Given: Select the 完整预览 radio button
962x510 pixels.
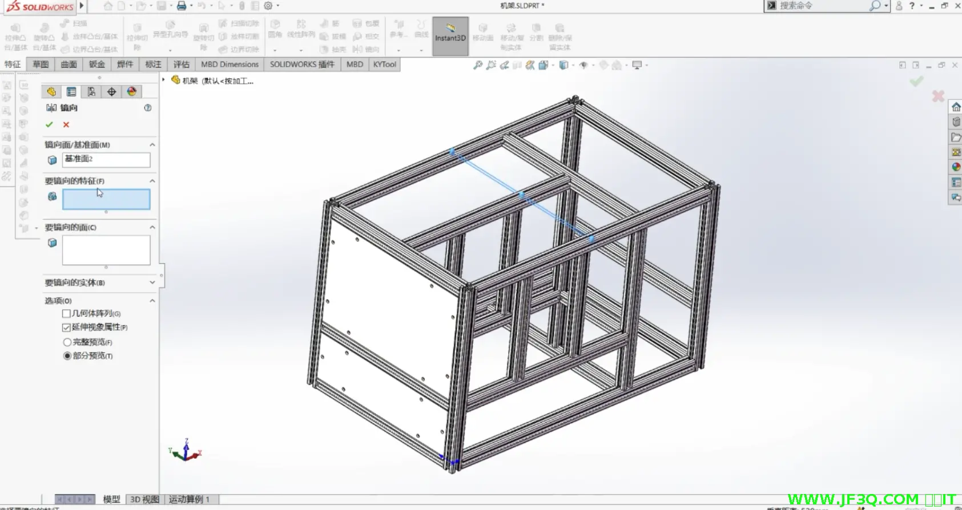Looking at the screenshot, I should pos(67,342).
